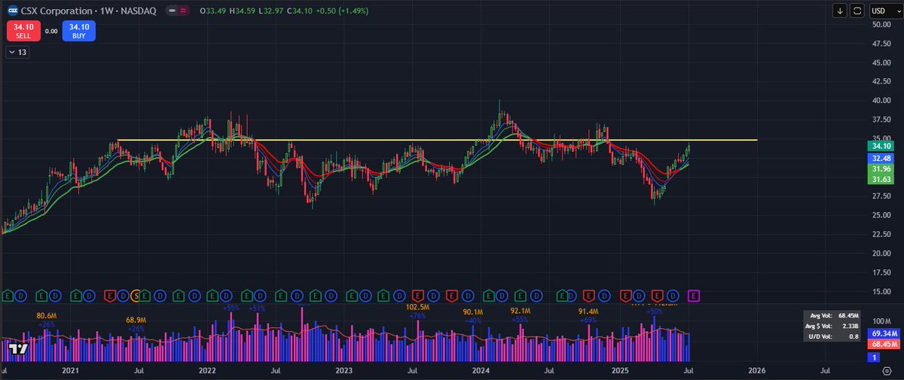
Task: Open the USD currency dropdown
Action: [884, 11]
